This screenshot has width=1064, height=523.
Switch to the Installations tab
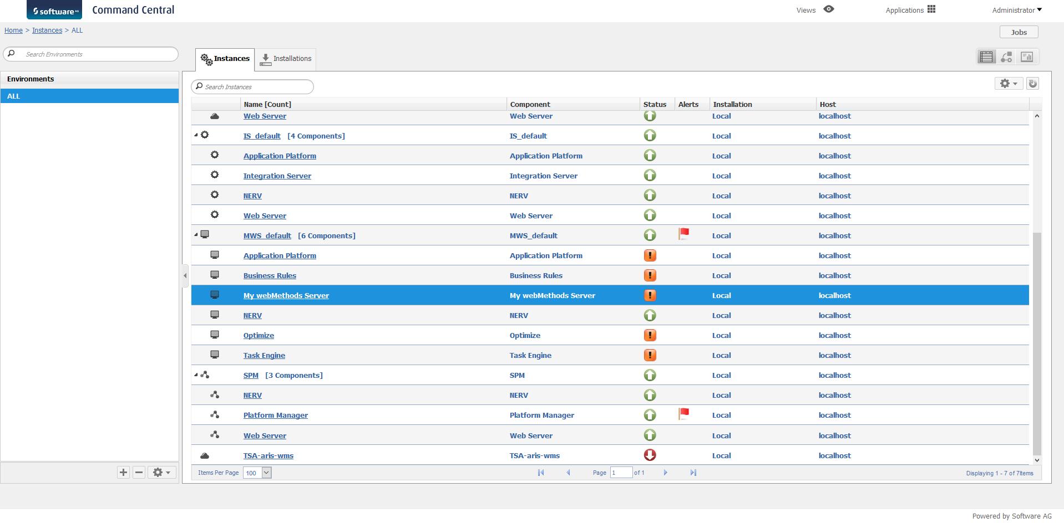[x=286, y=59]
